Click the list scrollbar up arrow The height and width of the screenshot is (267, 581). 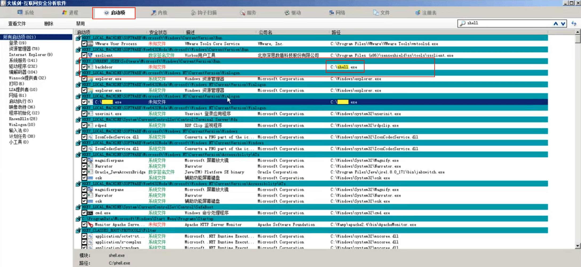point(578,32)
